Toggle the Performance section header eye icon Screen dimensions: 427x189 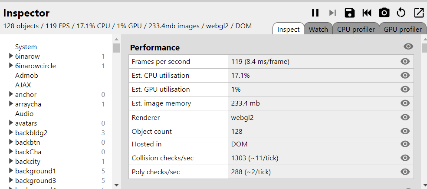coord(408,46)
